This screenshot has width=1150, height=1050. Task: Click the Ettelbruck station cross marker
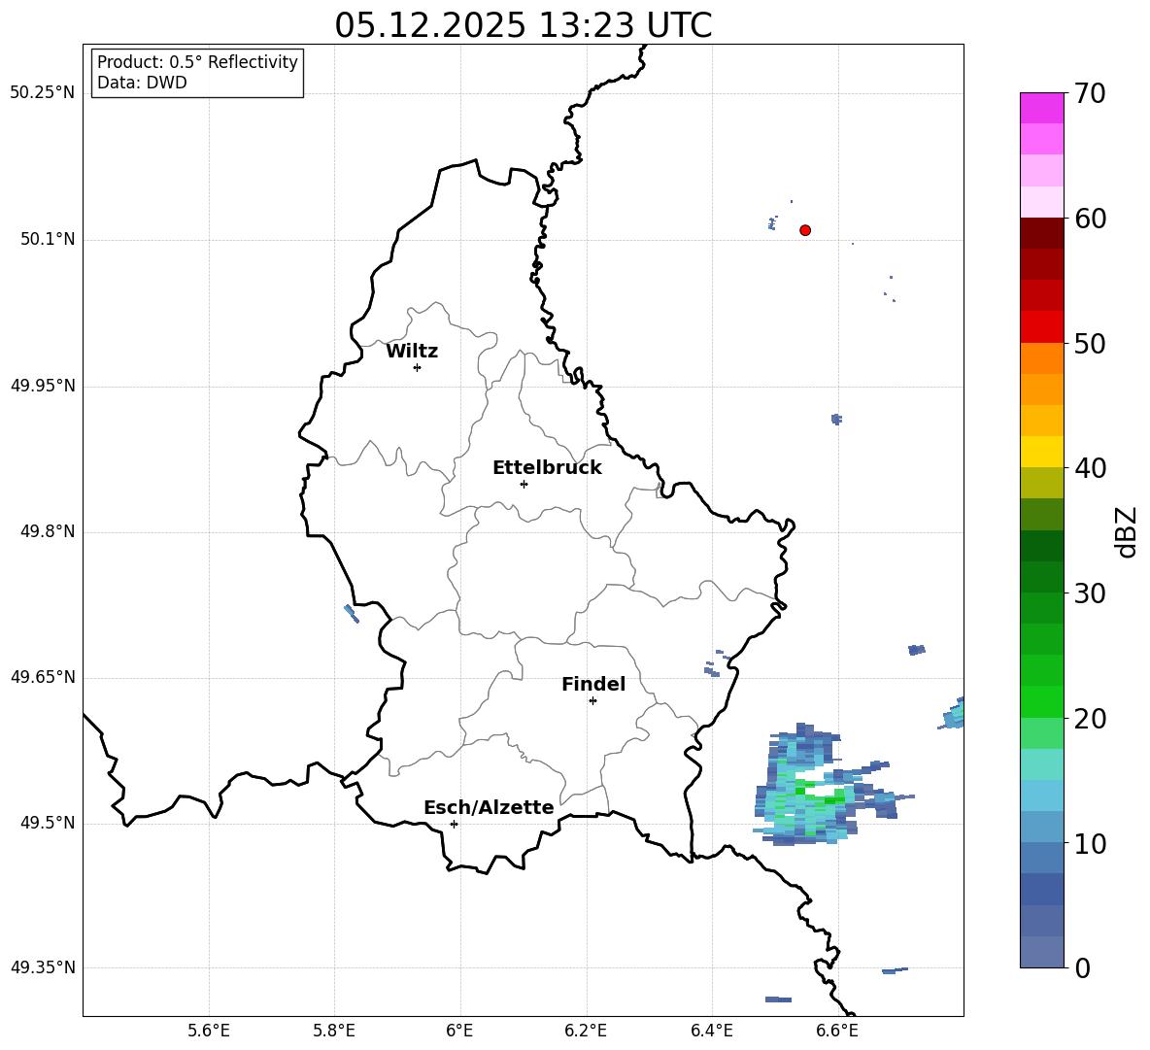tap(524, 484)
